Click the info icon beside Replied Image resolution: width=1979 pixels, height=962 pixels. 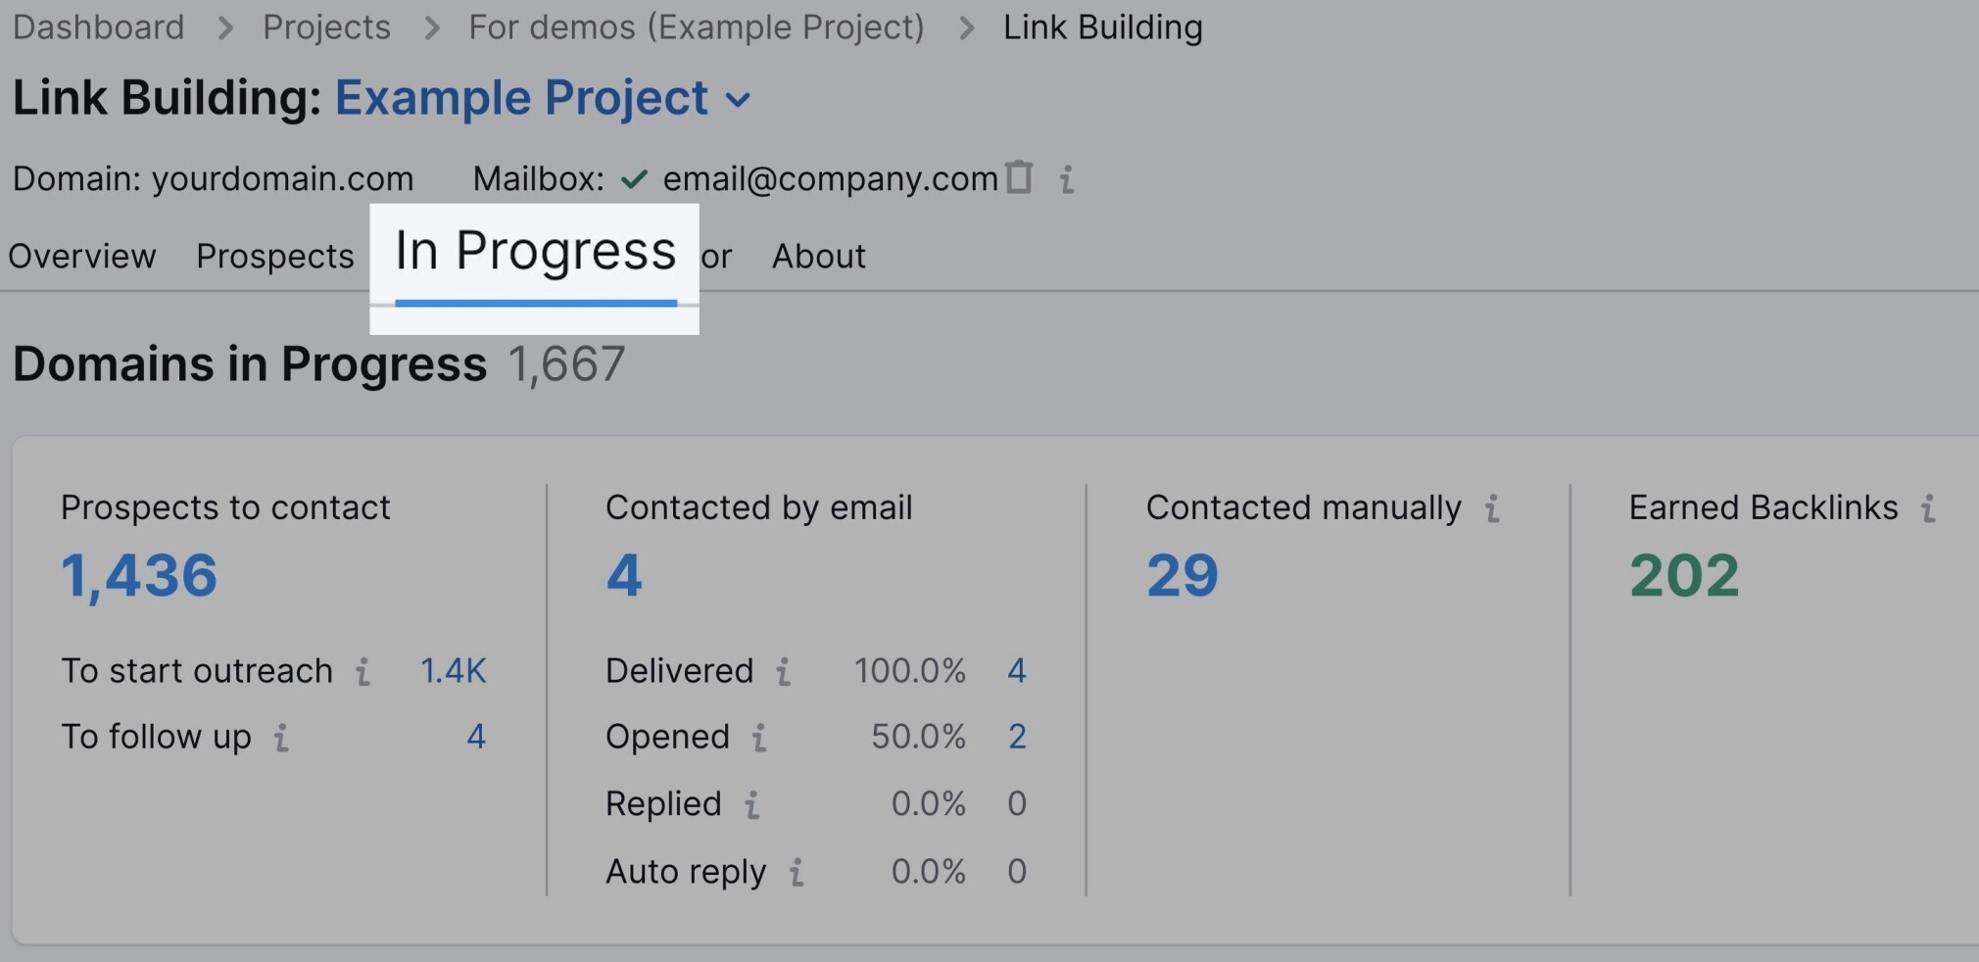click(x=751, y=804)
